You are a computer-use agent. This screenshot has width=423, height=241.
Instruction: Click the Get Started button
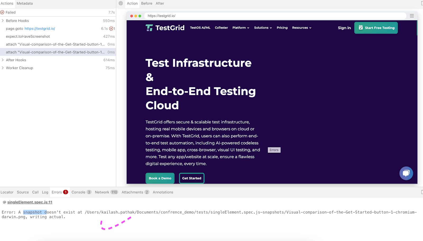click(192, 178)
